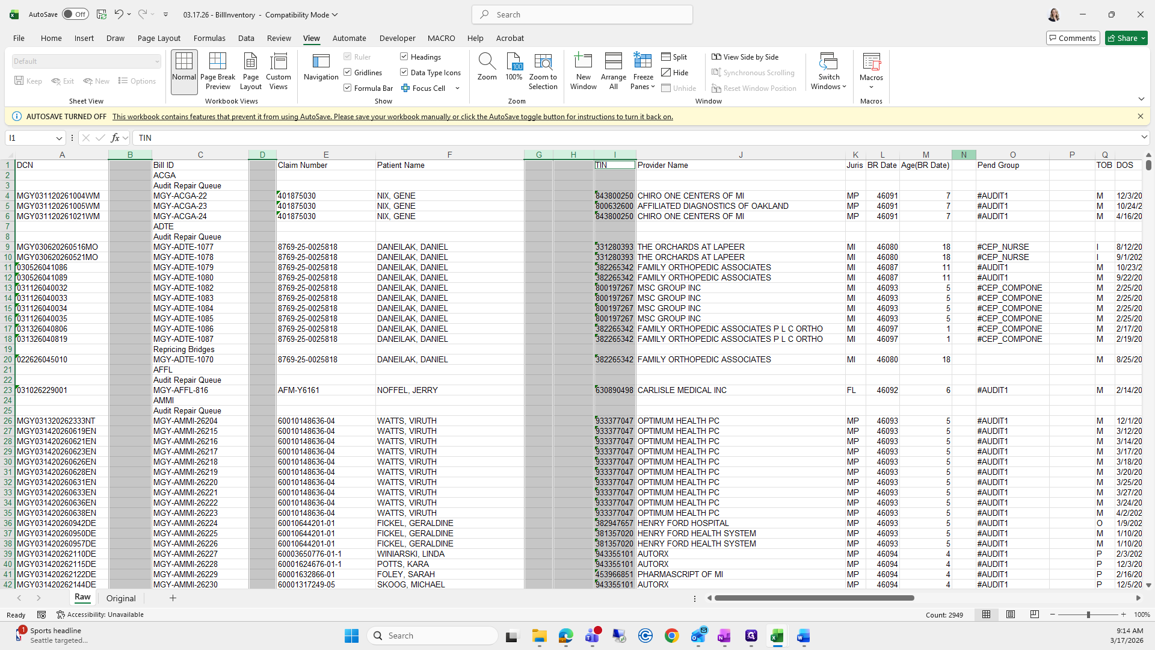
Task: Toggle the Formula Bar checkbox
Action: (x=348, y=88)
